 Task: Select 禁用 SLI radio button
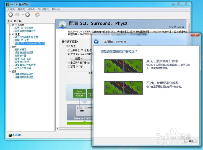pos(69,67)
